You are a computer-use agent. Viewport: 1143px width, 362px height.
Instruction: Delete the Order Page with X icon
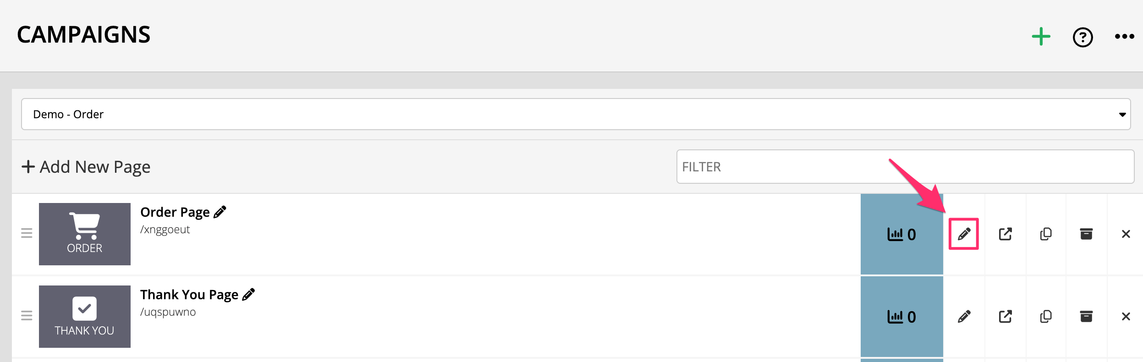[x=1126, y=234]
